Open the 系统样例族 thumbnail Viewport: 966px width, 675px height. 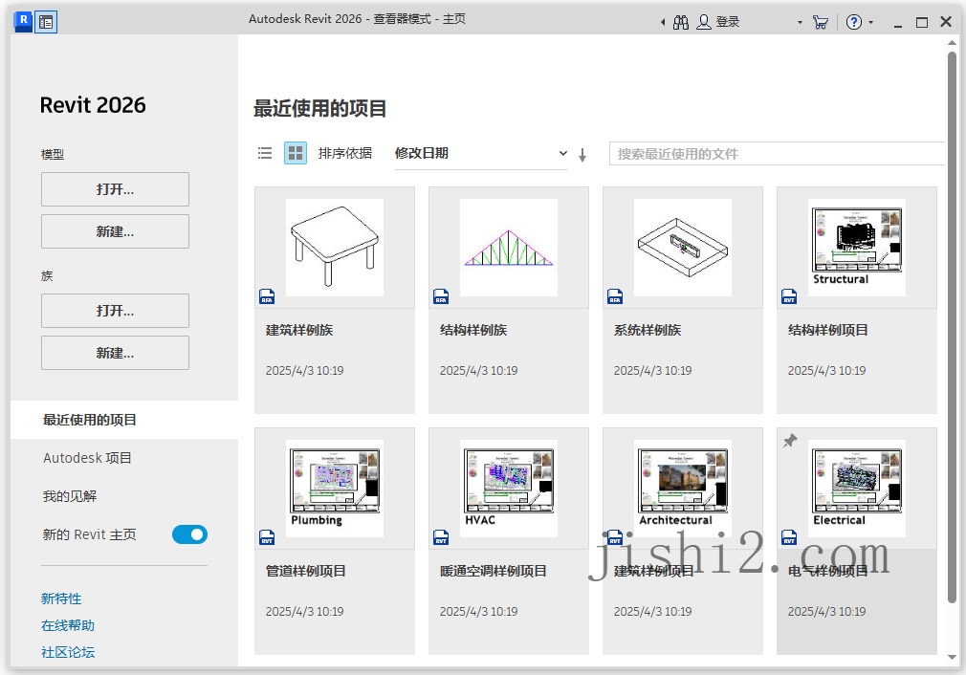pyautogui.click(x=683, y=248)
